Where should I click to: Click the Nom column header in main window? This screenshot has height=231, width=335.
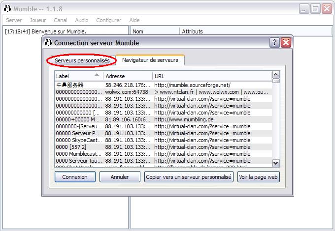[155, 31]
